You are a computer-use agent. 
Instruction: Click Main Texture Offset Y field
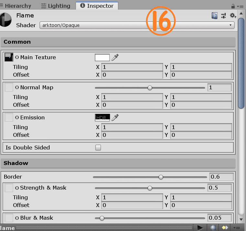pos(201,75)
